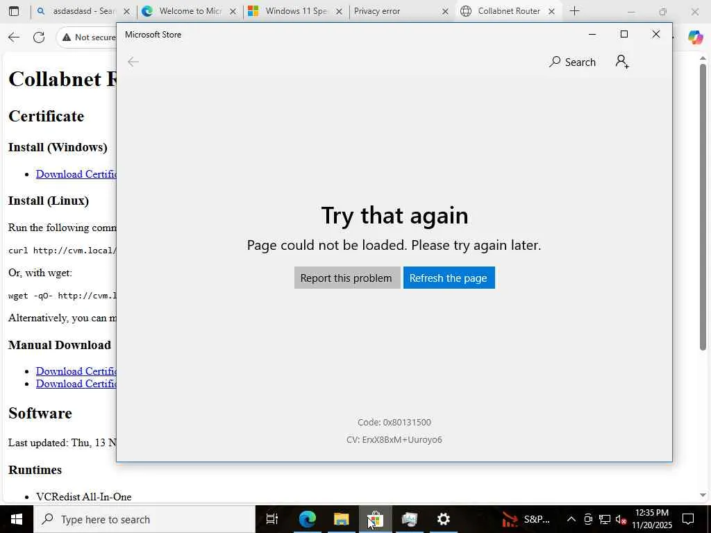Screen dimensions: 711x533
Task: Open Settings gear on the taskbar
Action: click(443, 519)
